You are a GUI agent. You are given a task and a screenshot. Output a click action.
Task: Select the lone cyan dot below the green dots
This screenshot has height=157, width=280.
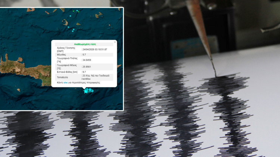pyautogui.click(x=70, y=16)
